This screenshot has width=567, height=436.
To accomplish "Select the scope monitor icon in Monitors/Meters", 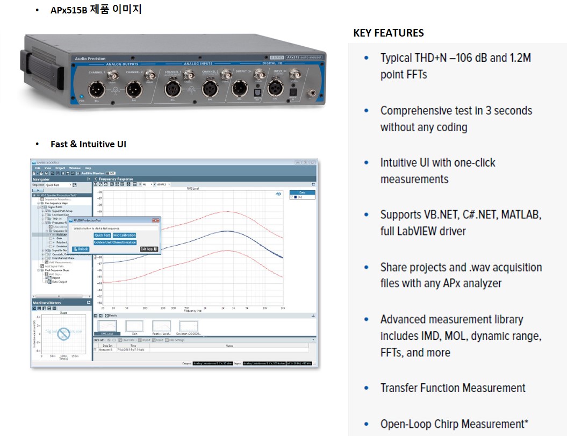I will tap(34, 308).
